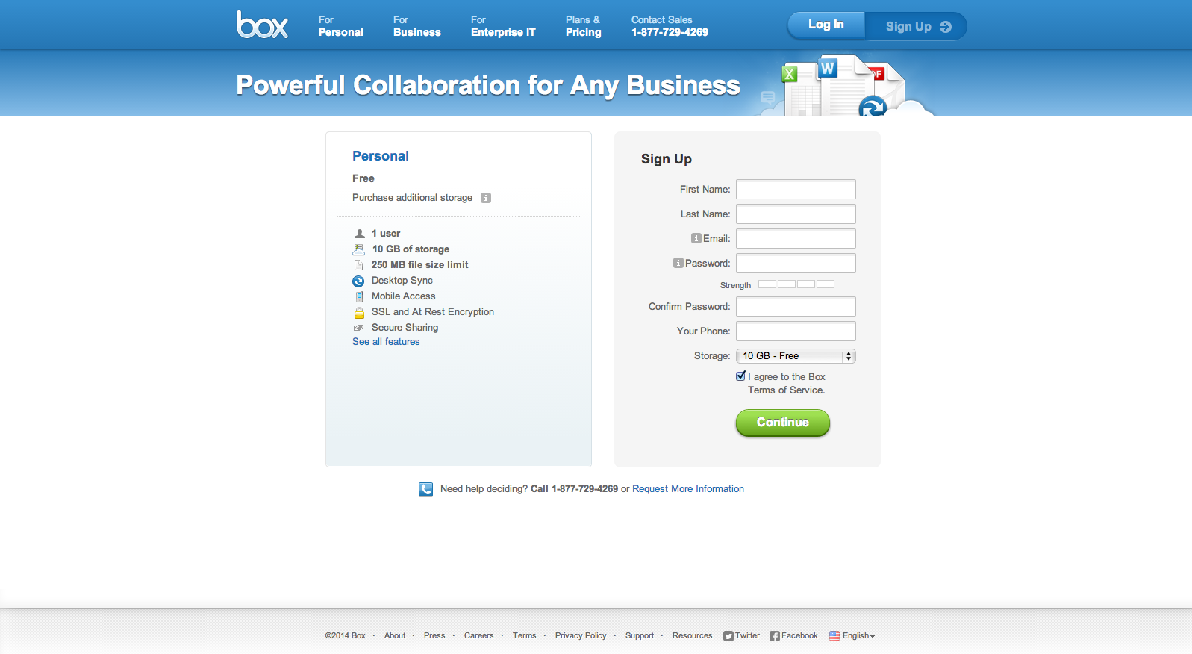Image resolution: width=1192 pixels, height=654 pixels.
Task: Click the storage info icon beside Purchase additional storage
Action: pos(486,198)
